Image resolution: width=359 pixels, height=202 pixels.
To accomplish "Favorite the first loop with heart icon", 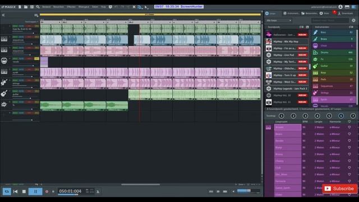I will pos(349,127).
